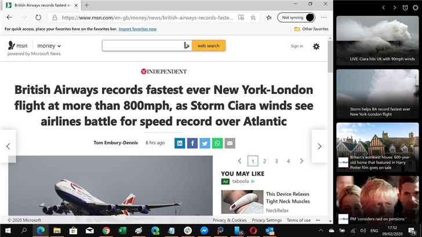The image size is (422, 237).
Task: Open File Explorer from taskbar
Action: [x=57, y=231]
